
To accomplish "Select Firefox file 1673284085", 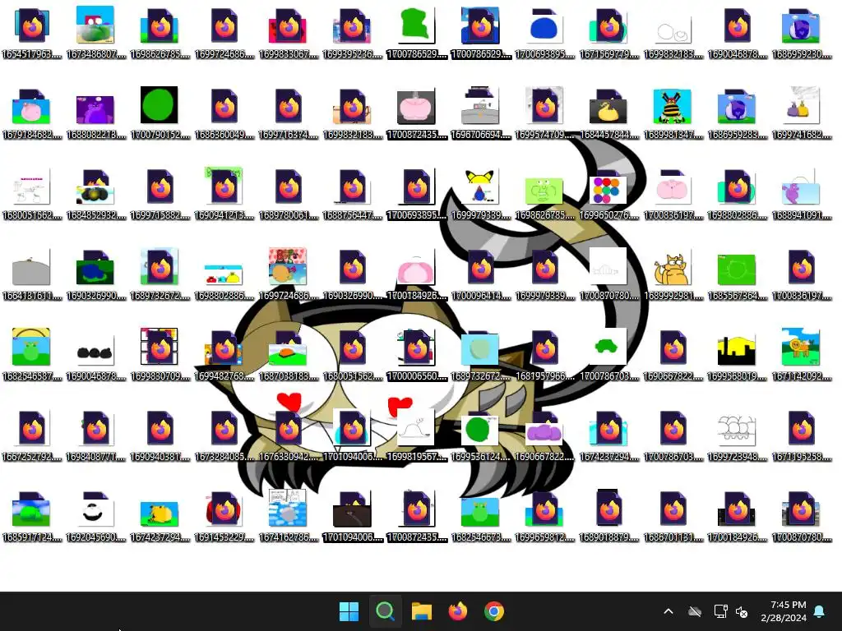I will click(224, 435).
